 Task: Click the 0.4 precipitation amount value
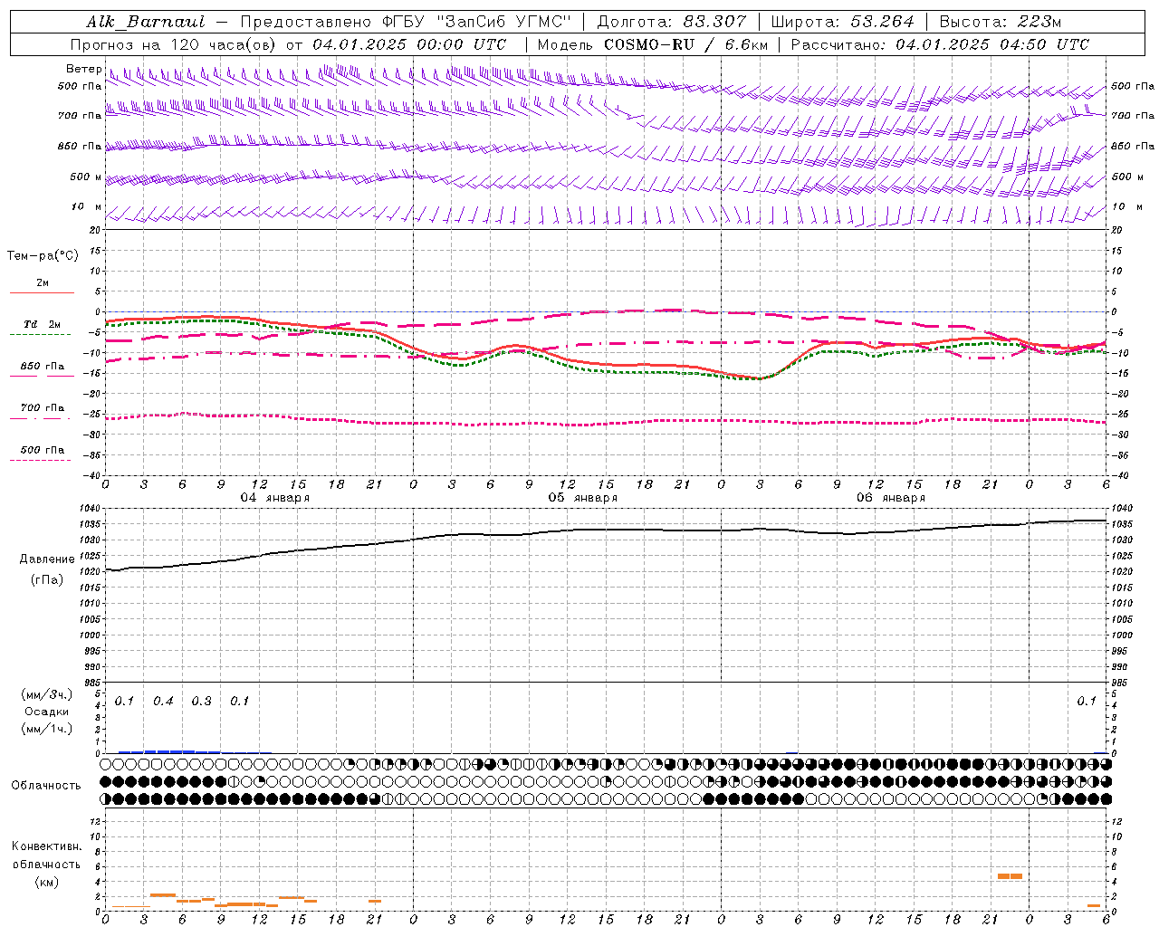point(163,701)
